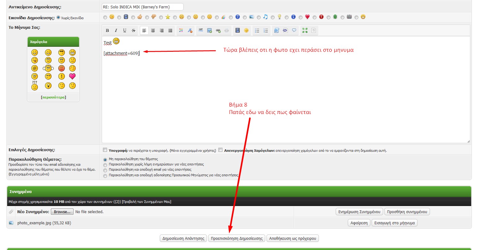483x250 pixels.
Task: Insert the sunglasses smiley from Χαμόγελα panel
Action: coord(61,52)
